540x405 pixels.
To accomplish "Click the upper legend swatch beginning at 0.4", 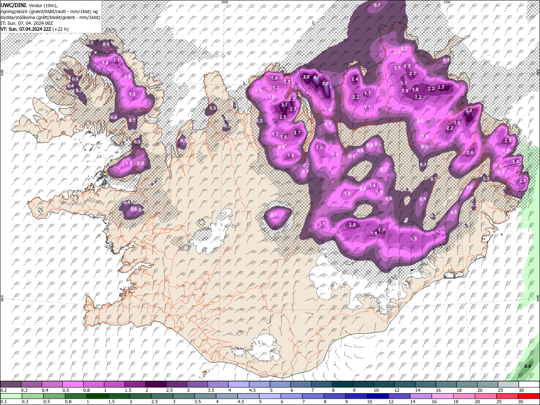I will [52, 384].
